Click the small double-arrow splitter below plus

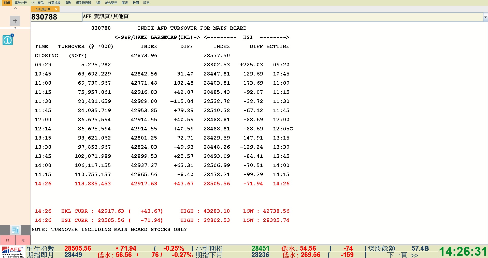tap(15, 28)
